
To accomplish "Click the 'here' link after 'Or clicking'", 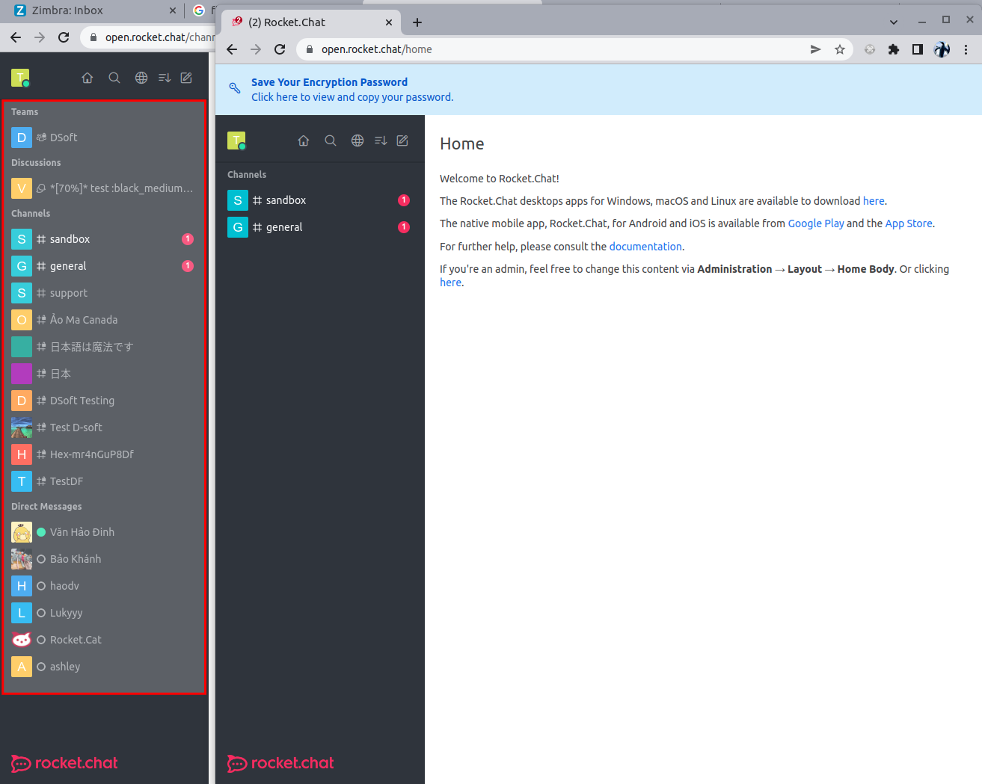I will click(x=450, y=283).
